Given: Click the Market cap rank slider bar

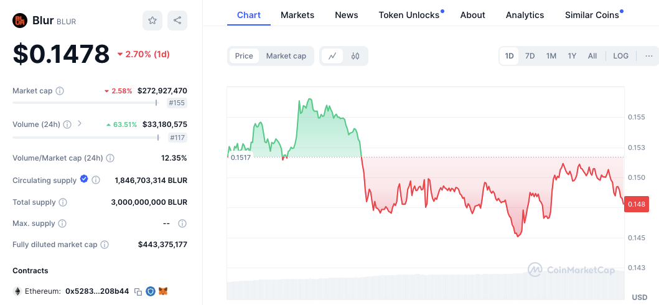Looking at the screenshot, I should (85, 103).
